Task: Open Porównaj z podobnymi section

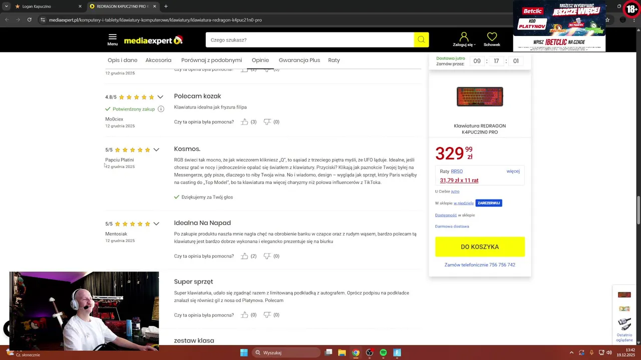Action: point(211,60)
